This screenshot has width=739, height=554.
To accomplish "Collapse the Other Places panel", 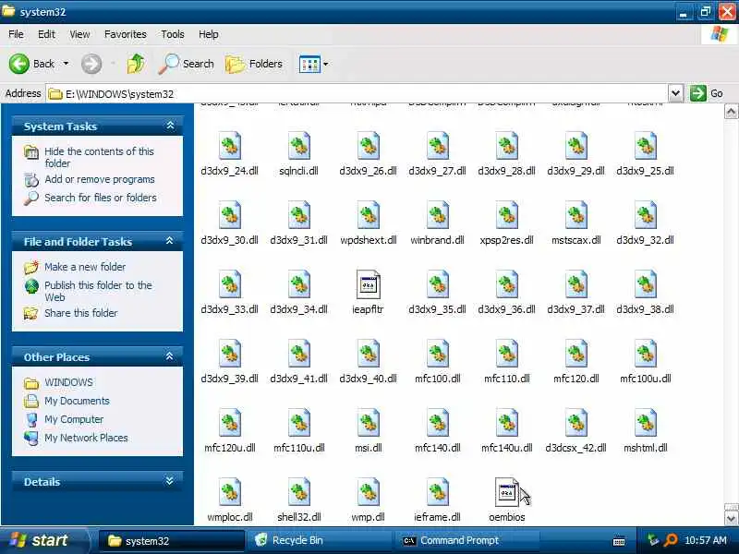I will 170,356.
